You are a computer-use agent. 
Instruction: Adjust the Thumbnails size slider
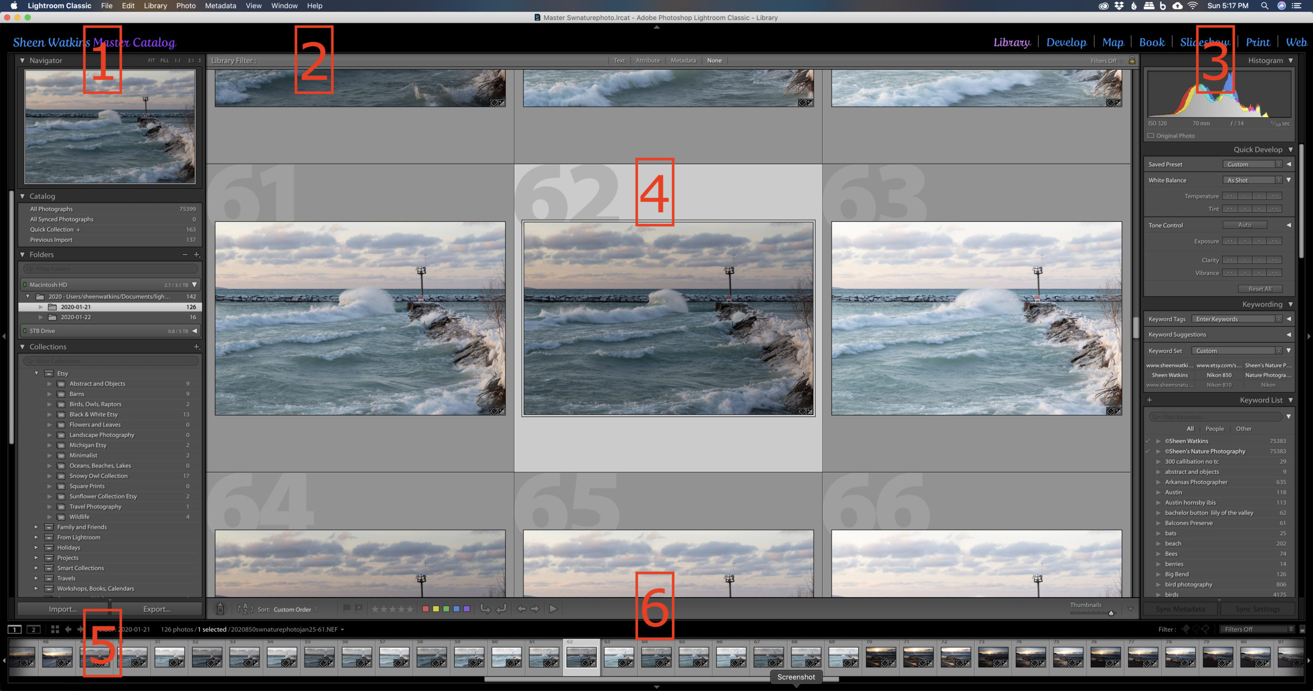point(1111,613)
